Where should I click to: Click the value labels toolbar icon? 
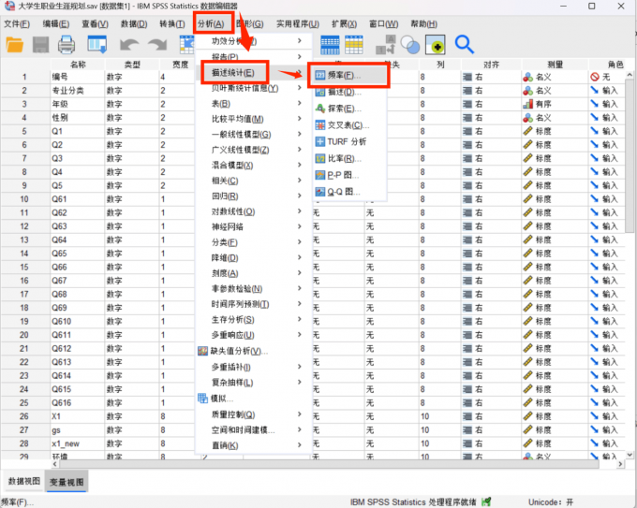pyautogui.click(x=385, y=45)
